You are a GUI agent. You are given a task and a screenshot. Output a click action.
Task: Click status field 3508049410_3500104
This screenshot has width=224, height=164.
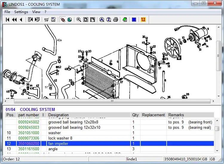point(182,159)
